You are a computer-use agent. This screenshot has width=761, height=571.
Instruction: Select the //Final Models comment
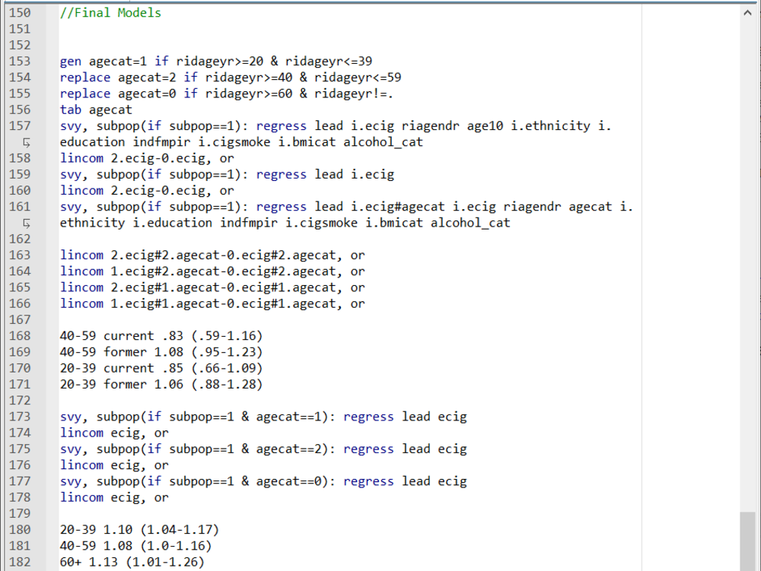tap(110, 12)
